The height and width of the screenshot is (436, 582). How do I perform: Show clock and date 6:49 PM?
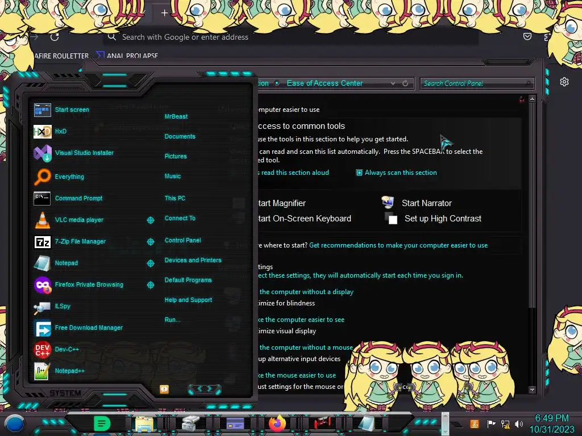[x=551, y=424]
